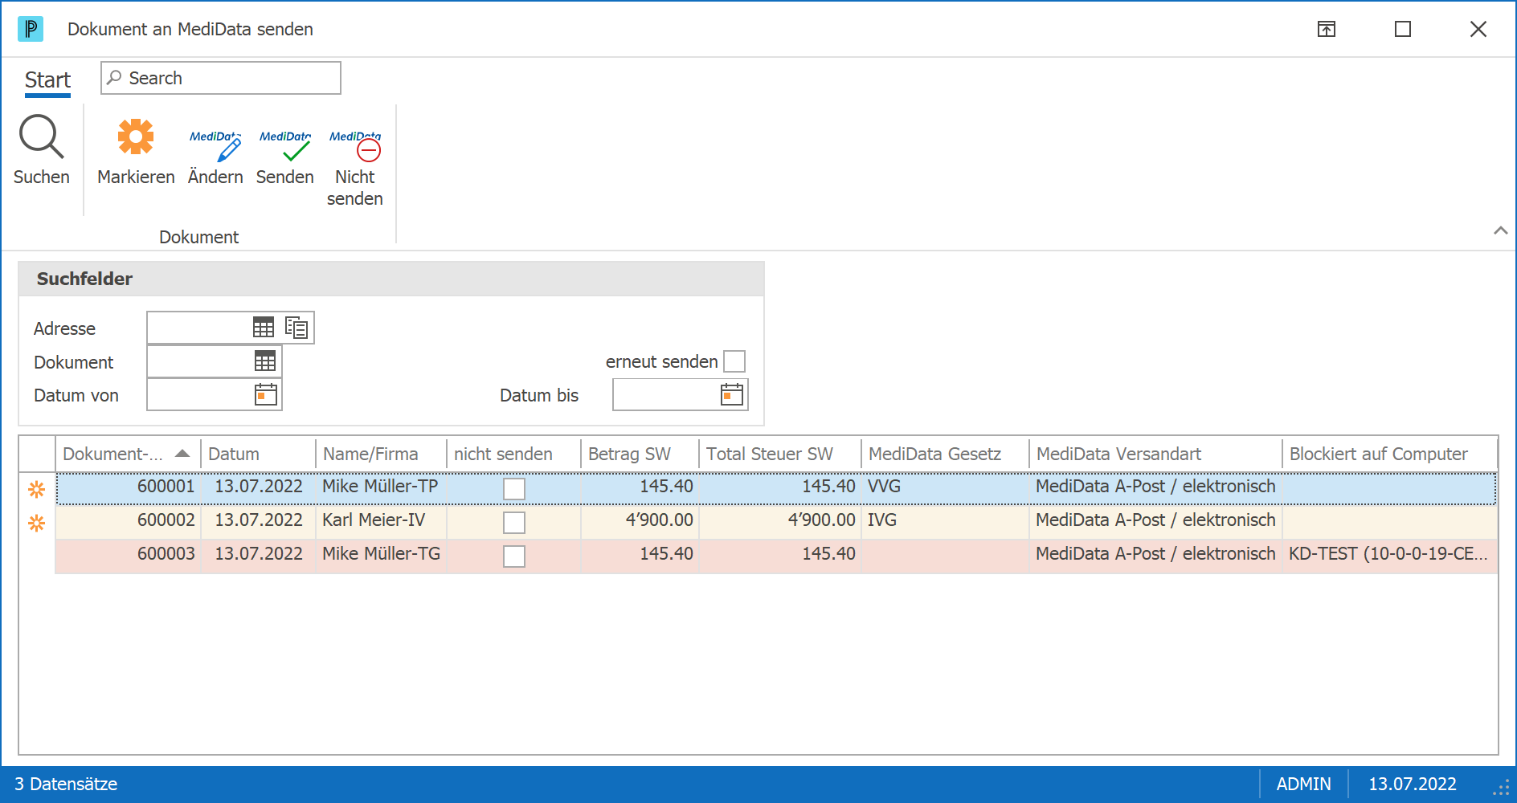Viewport: 1517px width, 803px height.
Task: Click the marker star icon of row 600002
Action: click(x=37, y=523)
